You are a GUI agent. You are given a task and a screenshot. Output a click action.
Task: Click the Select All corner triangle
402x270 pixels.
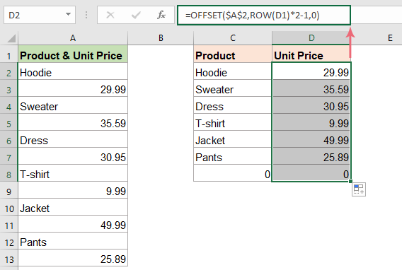point(11,38)
